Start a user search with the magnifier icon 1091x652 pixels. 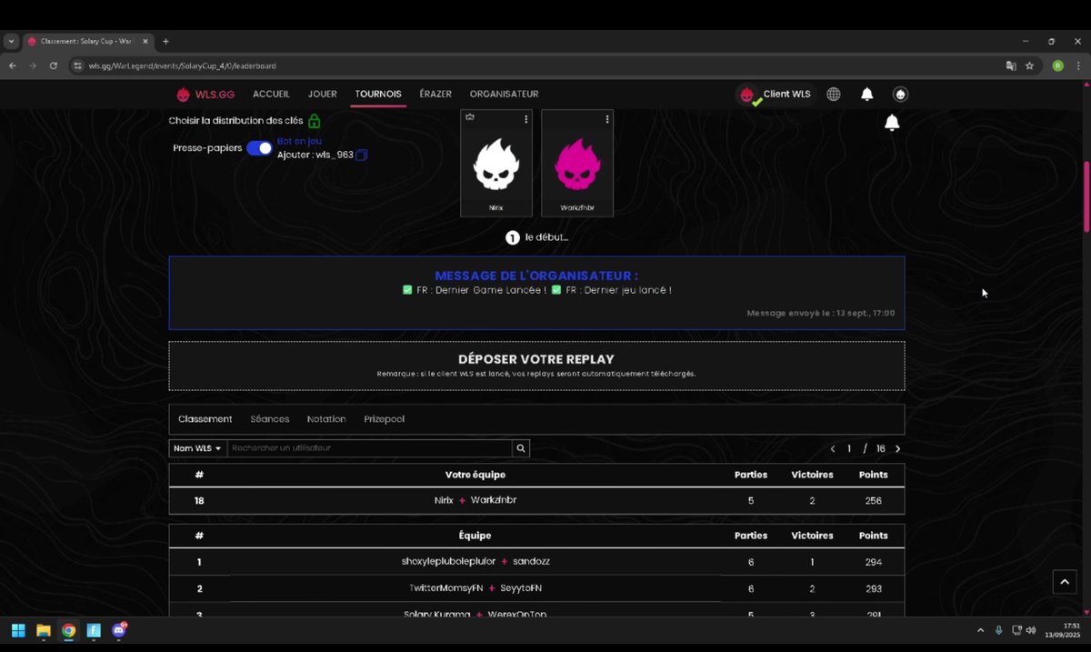pyautogui.click(x=520, y=448)
